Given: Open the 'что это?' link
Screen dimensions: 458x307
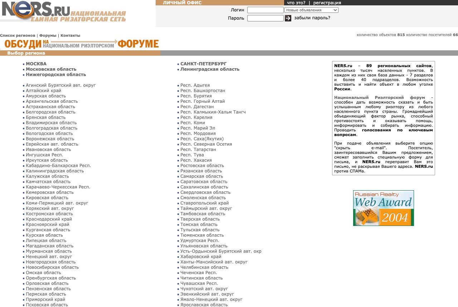Looking at the screenshot, I should (x=296, y=3).
